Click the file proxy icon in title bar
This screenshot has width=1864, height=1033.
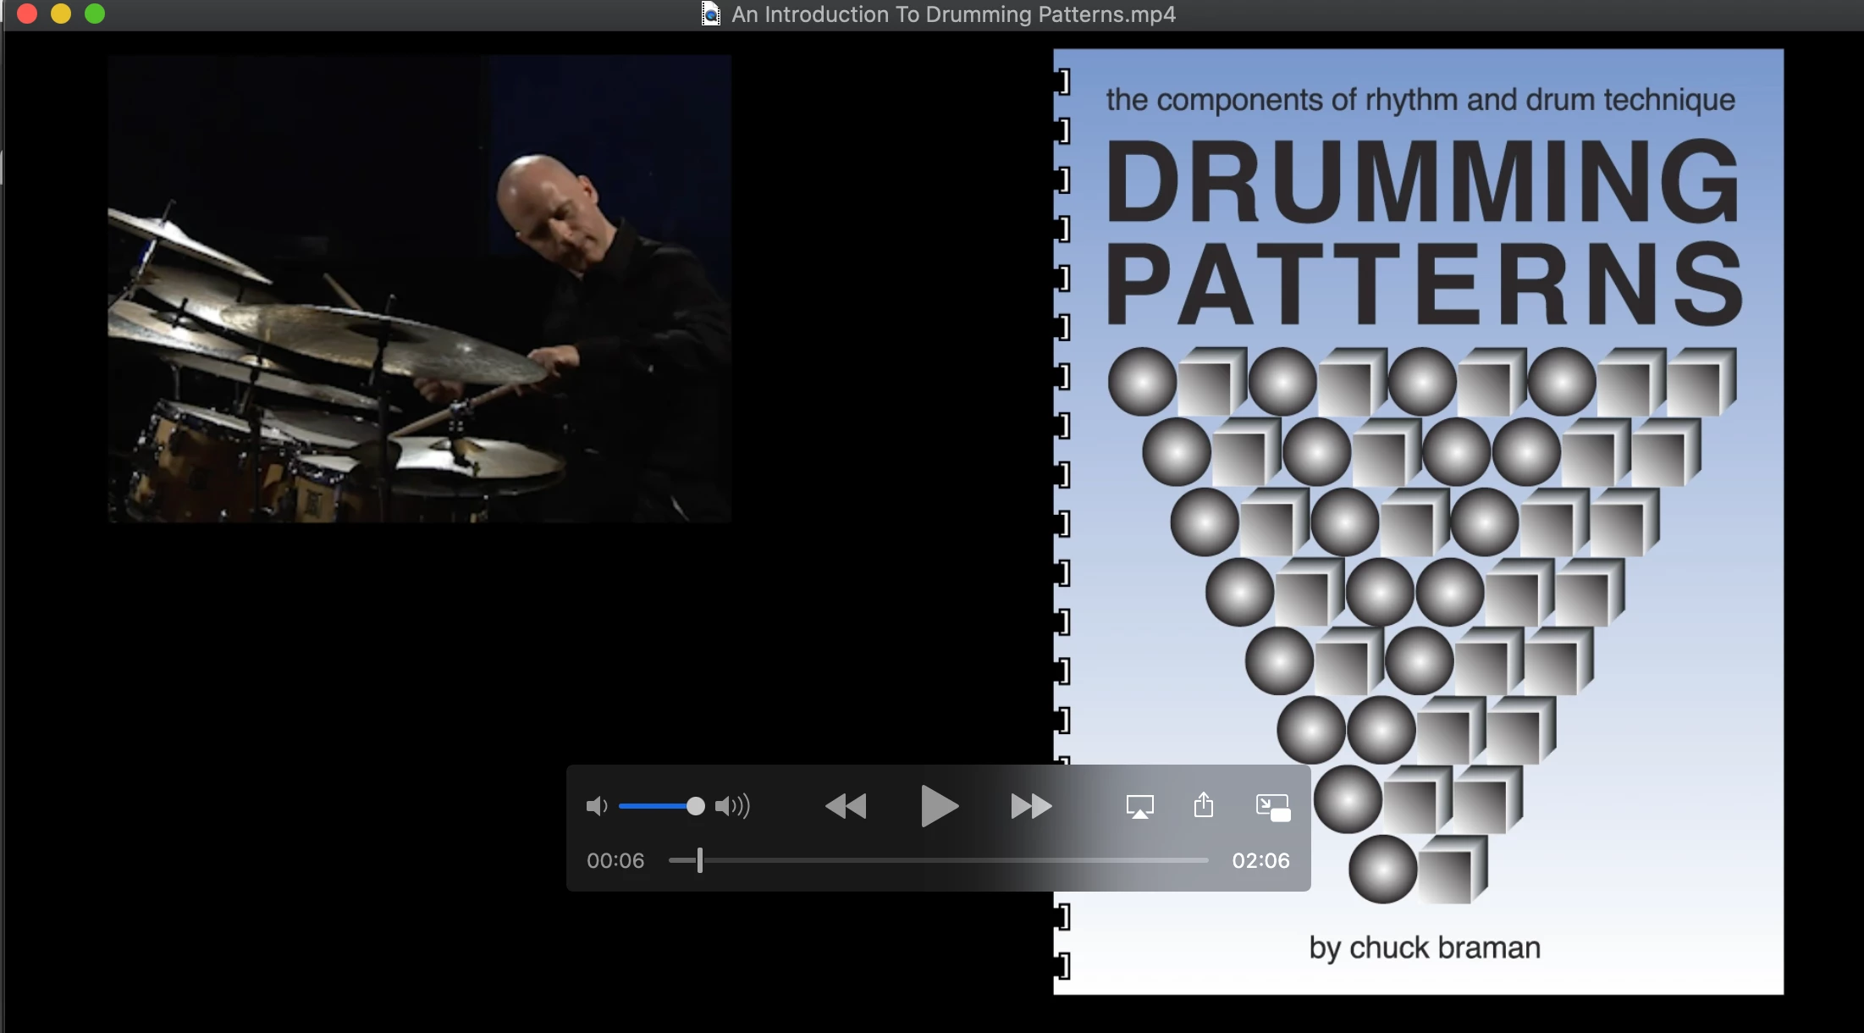(x=711, y=14)
